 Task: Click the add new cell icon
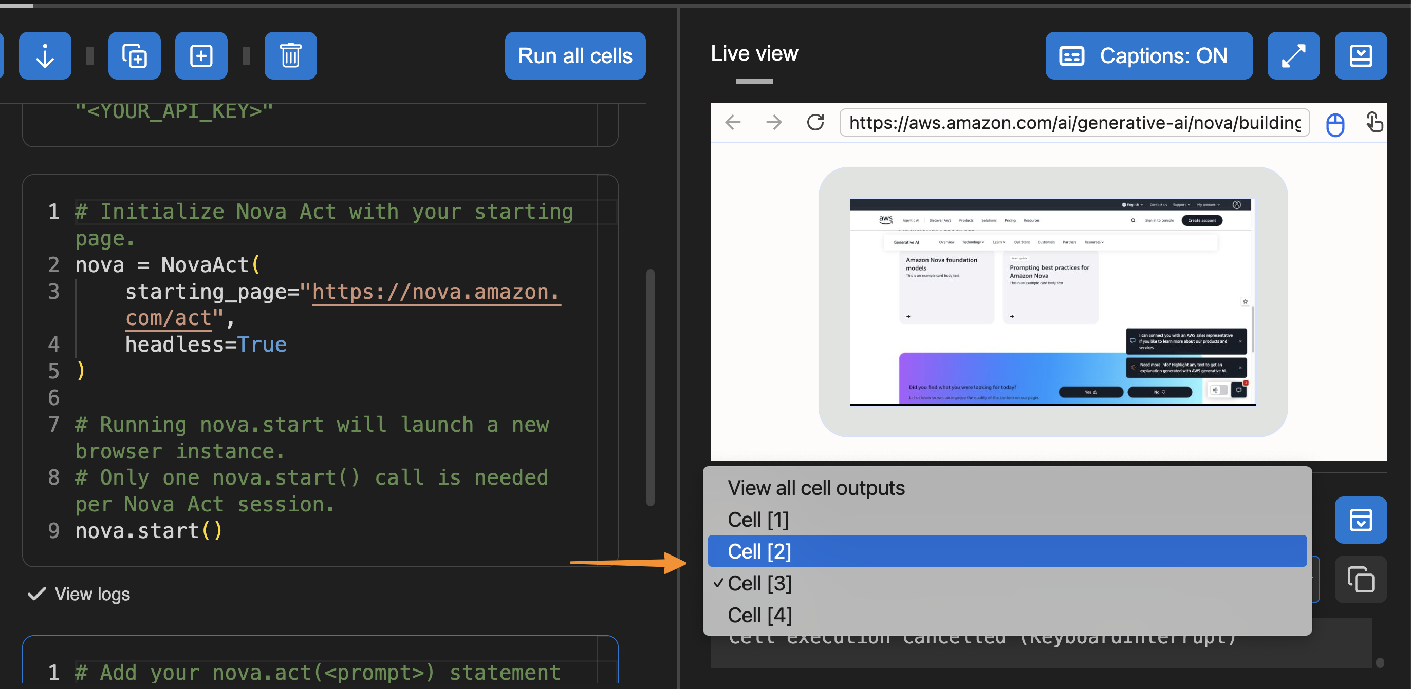(x=201, y=56)
